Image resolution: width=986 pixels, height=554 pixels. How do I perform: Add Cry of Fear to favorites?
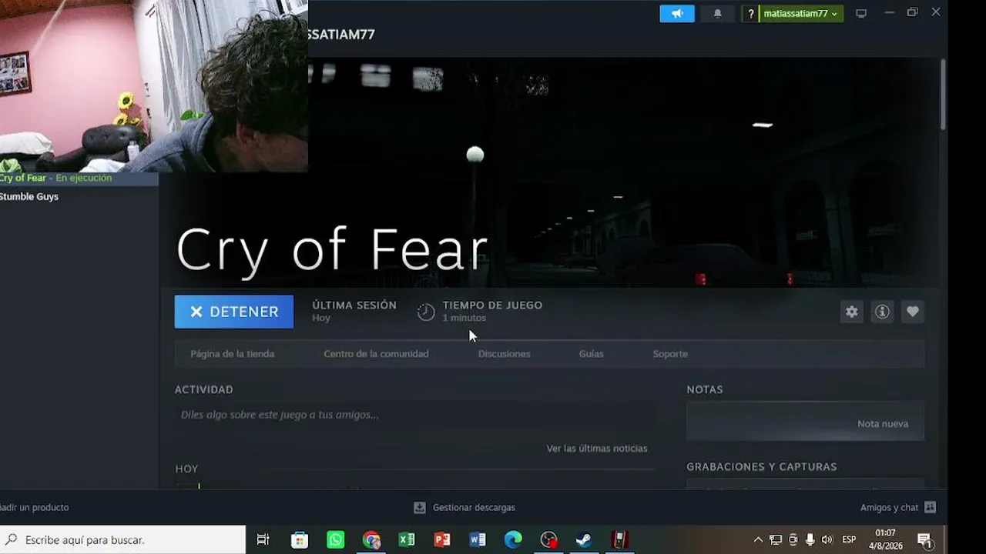[913, 312]
